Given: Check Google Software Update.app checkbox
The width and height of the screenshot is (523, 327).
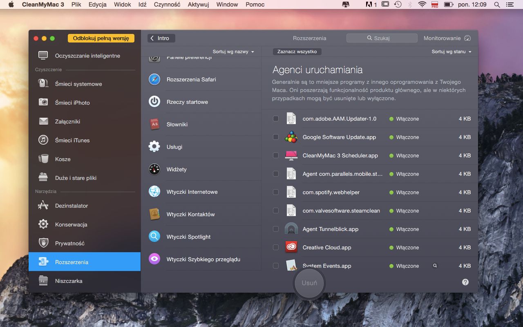Looking at the screenshot, I should tap(276, 137).
